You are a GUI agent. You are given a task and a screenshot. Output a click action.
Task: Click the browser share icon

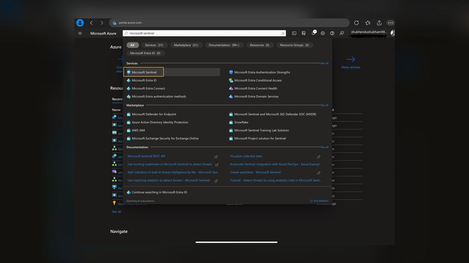point(379,23)
